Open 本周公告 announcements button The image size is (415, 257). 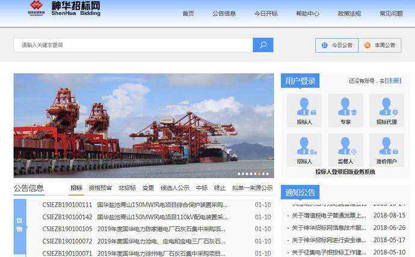click(380, 45)
